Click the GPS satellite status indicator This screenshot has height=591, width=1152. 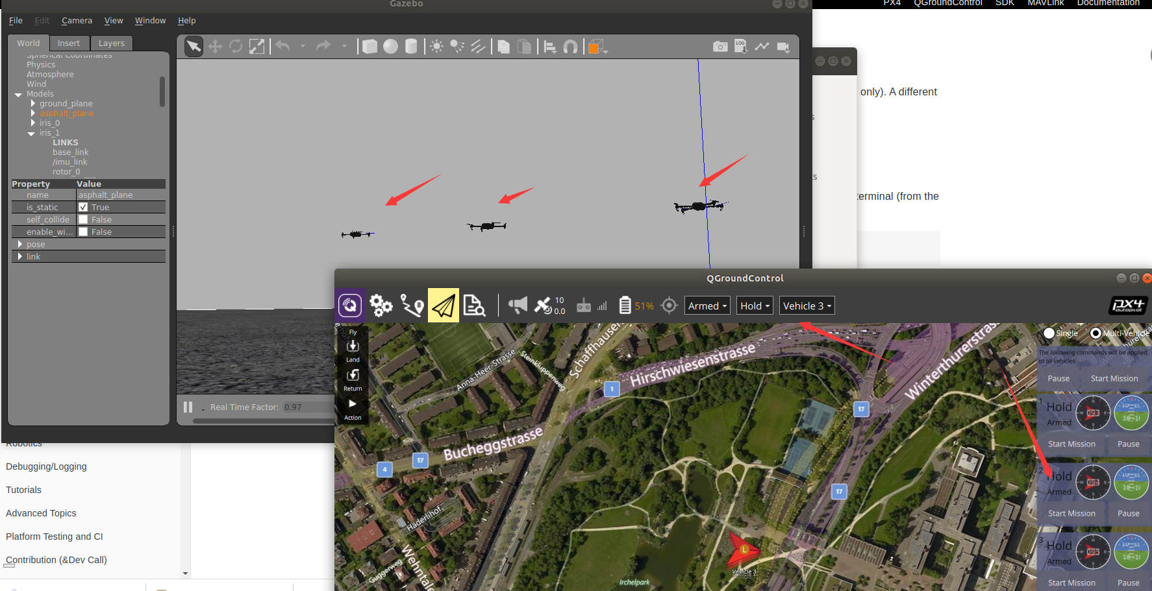[549, 306]
